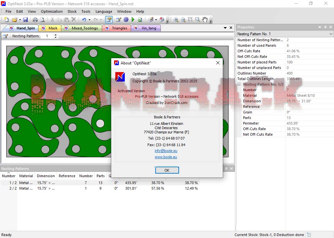
Task: Click the info@boole.eu email link
Action: tap(166, 151)
